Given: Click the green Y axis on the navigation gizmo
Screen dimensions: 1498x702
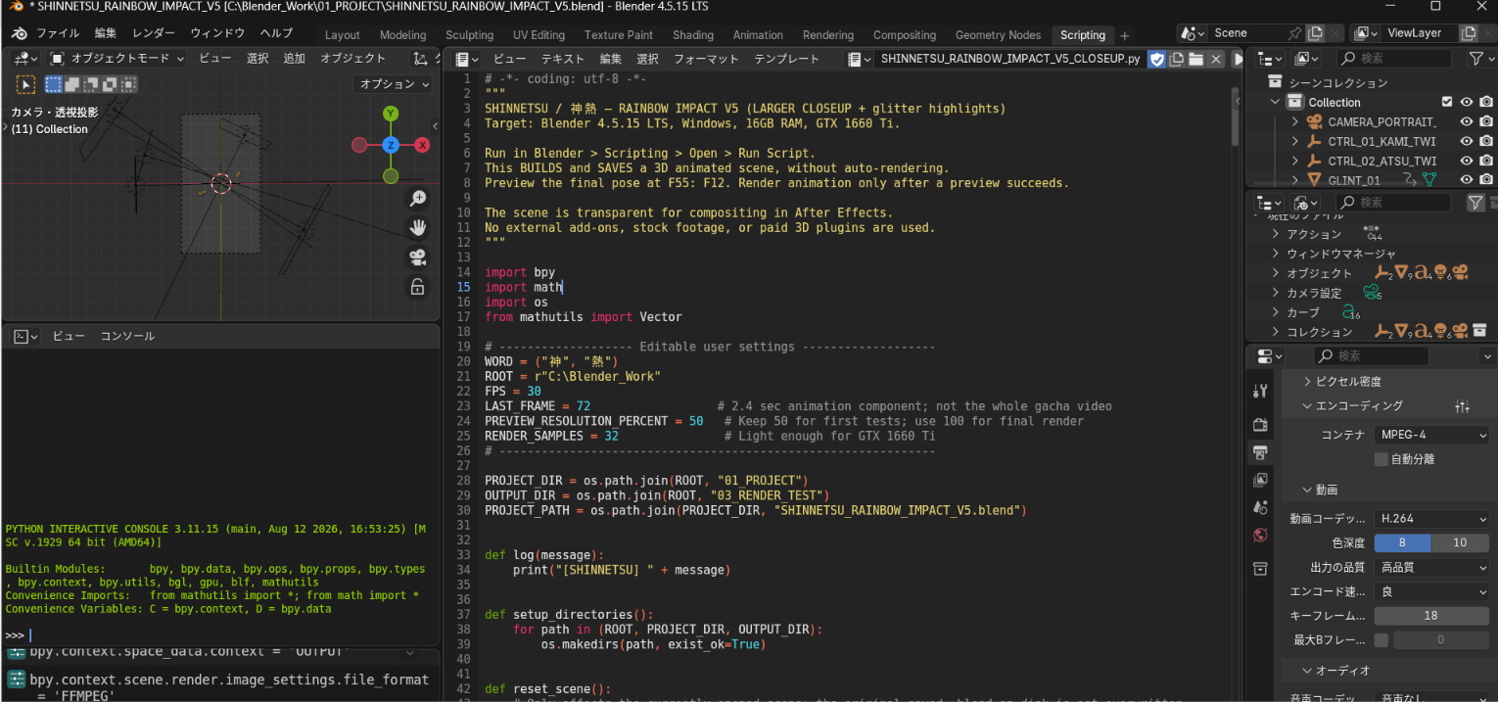Looking at the screenshot, I should (x=391, y=114).
